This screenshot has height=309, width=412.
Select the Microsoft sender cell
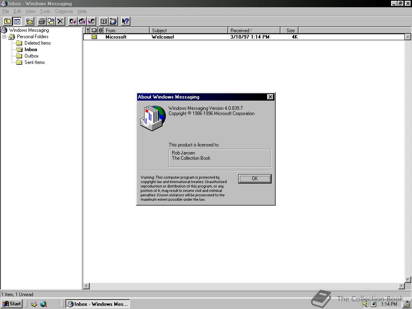coord(116,37)
